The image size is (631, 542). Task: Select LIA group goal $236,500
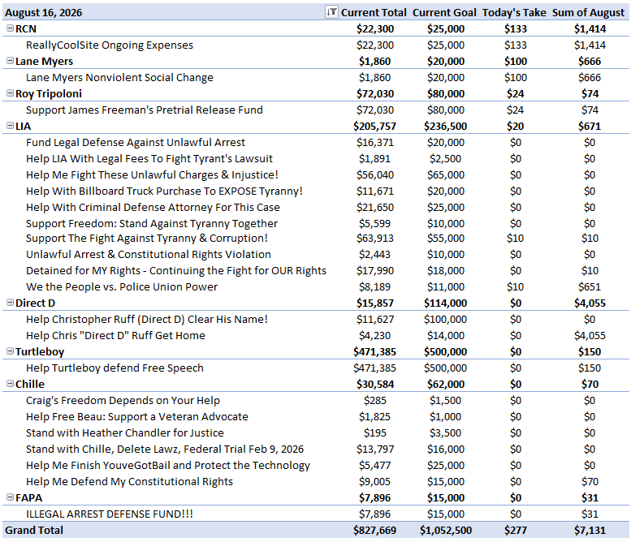point(446,127)
